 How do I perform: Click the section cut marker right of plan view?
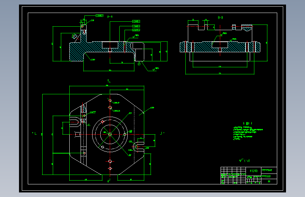(x=162, y=133)
